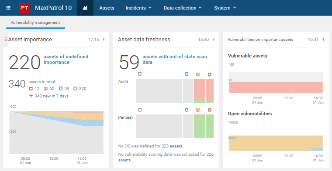Open Vulnerabilities on important assets options menu
The image size is (332, 171).
324,40
